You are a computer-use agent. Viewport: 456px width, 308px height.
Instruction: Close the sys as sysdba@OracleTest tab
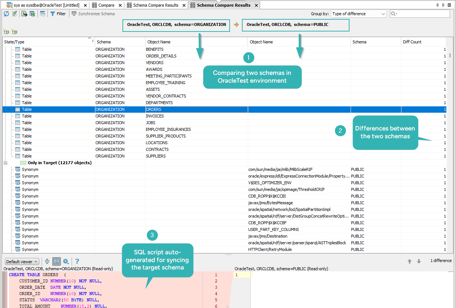[x=85, y=6]
